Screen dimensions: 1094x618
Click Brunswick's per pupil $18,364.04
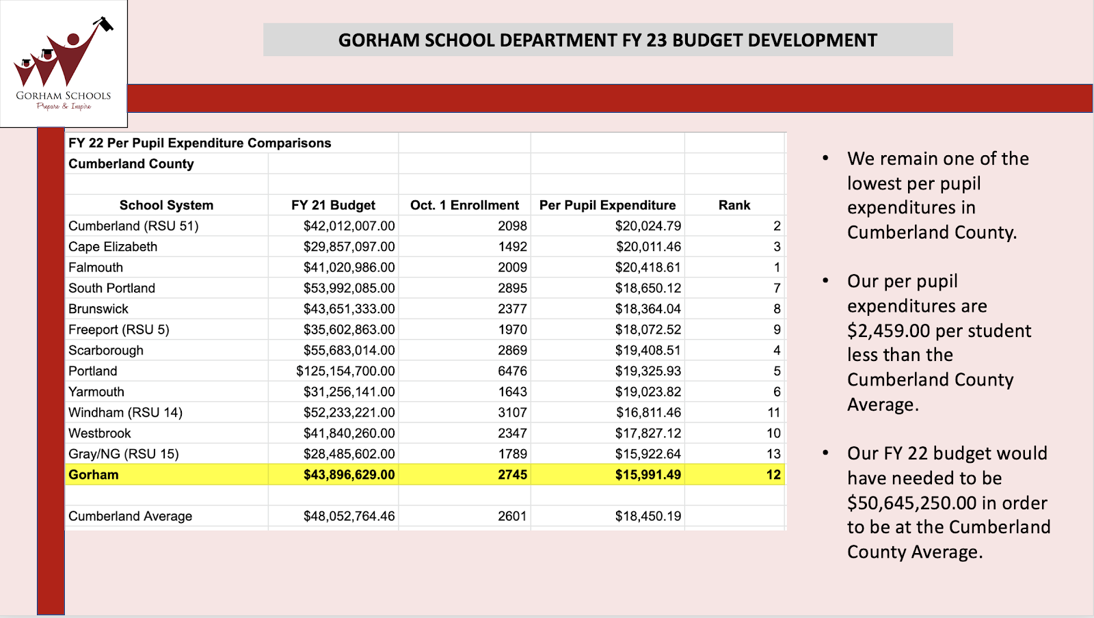648,309
